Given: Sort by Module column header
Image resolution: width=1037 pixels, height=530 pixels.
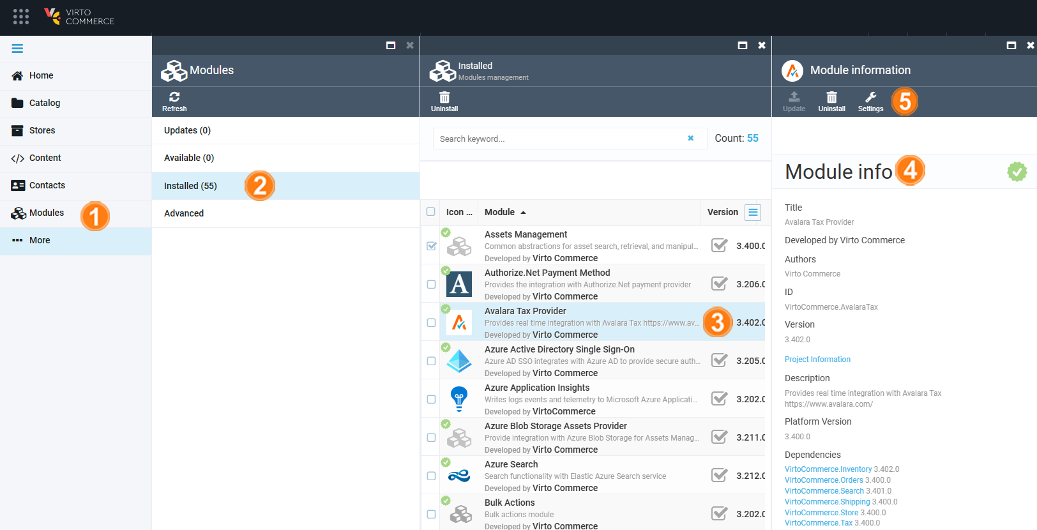Looking at the screenshot, I should 505,212.
